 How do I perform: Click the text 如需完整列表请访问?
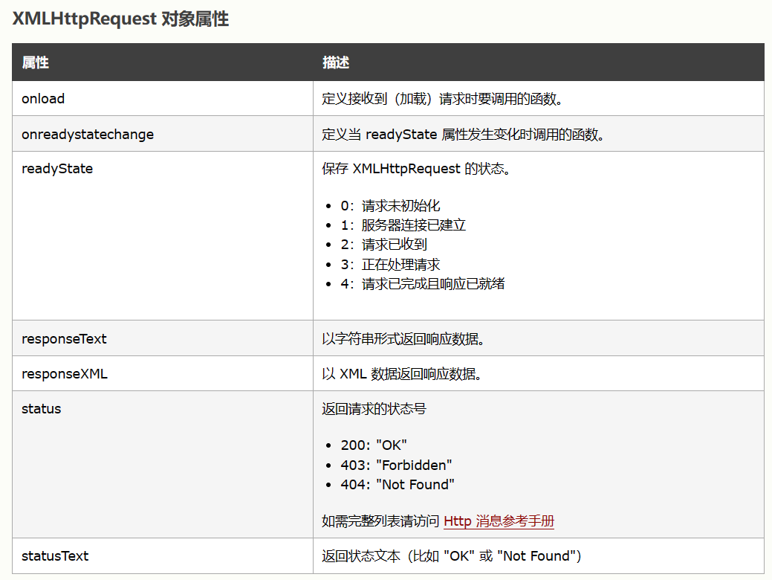[380, 521]
